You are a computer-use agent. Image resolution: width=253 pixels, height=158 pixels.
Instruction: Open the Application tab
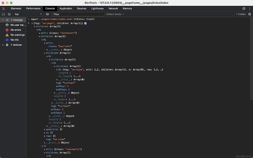(x=66, y=8)
